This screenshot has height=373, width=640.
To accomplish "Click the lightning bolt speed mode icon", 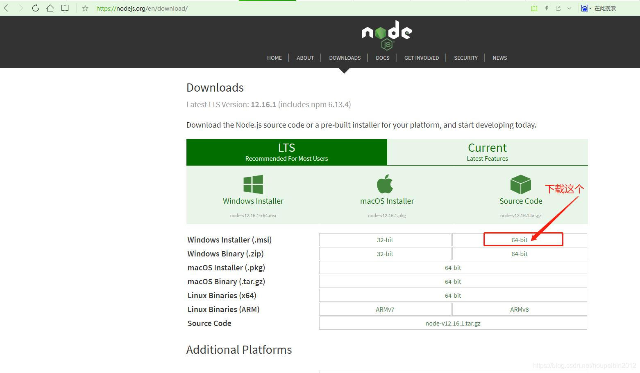I will click(x=547, y=8).
